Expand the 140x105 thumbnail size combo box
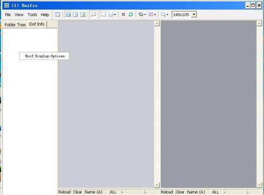Image resolution: width=264 pixels, height=195 pixels. pyautogui.click(x=194, y=15)
